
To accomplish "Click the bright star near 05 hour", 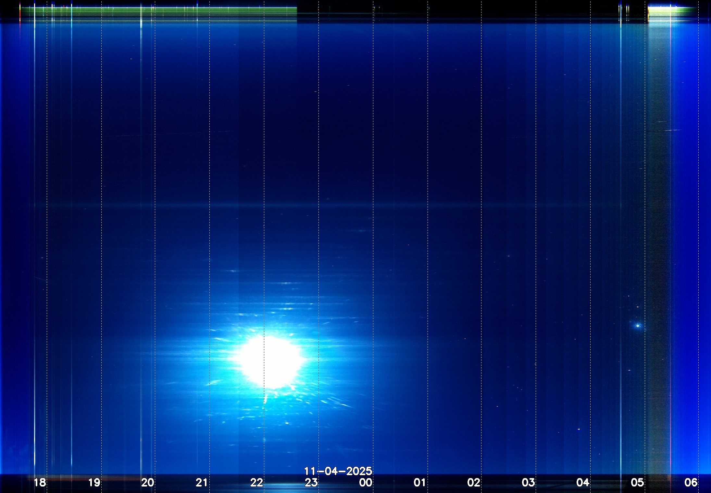I will coord(638,326).
